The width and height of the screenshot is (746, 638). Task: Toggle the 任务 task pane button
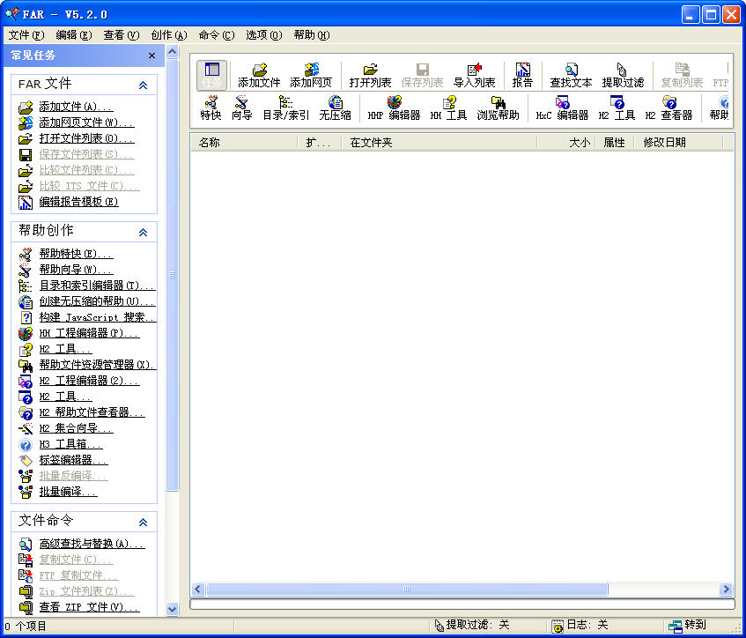coord(211,75)
